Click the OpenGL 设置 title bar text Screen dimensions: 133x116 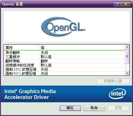pos(13,4)
